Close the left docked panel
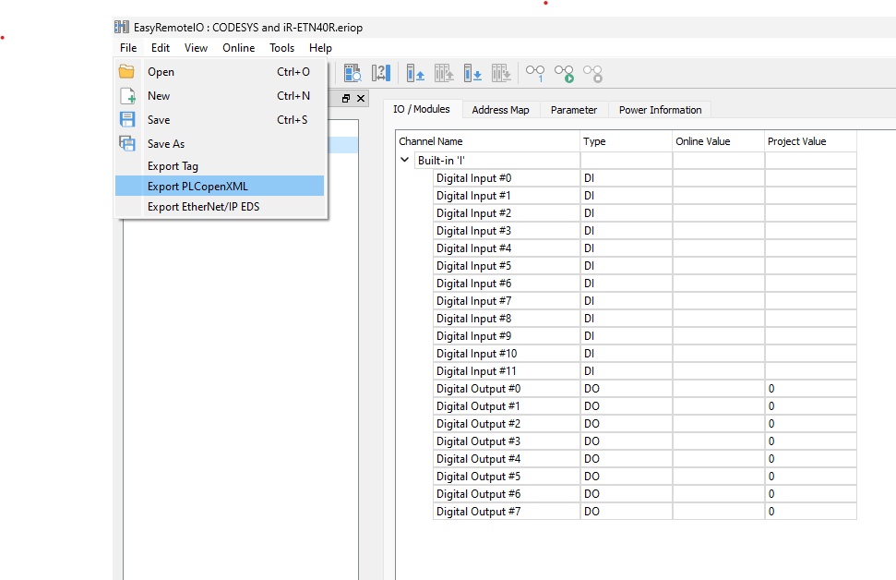Screen dimensions: 896x580 click(x=361, y=99)
